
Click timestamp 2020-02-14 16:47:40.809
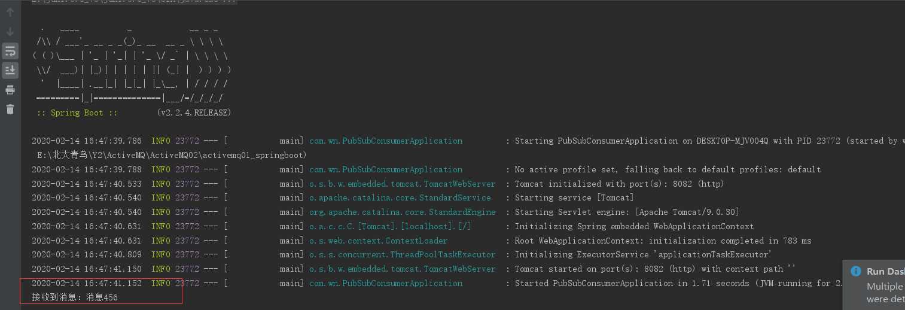[x=87, y=255]
